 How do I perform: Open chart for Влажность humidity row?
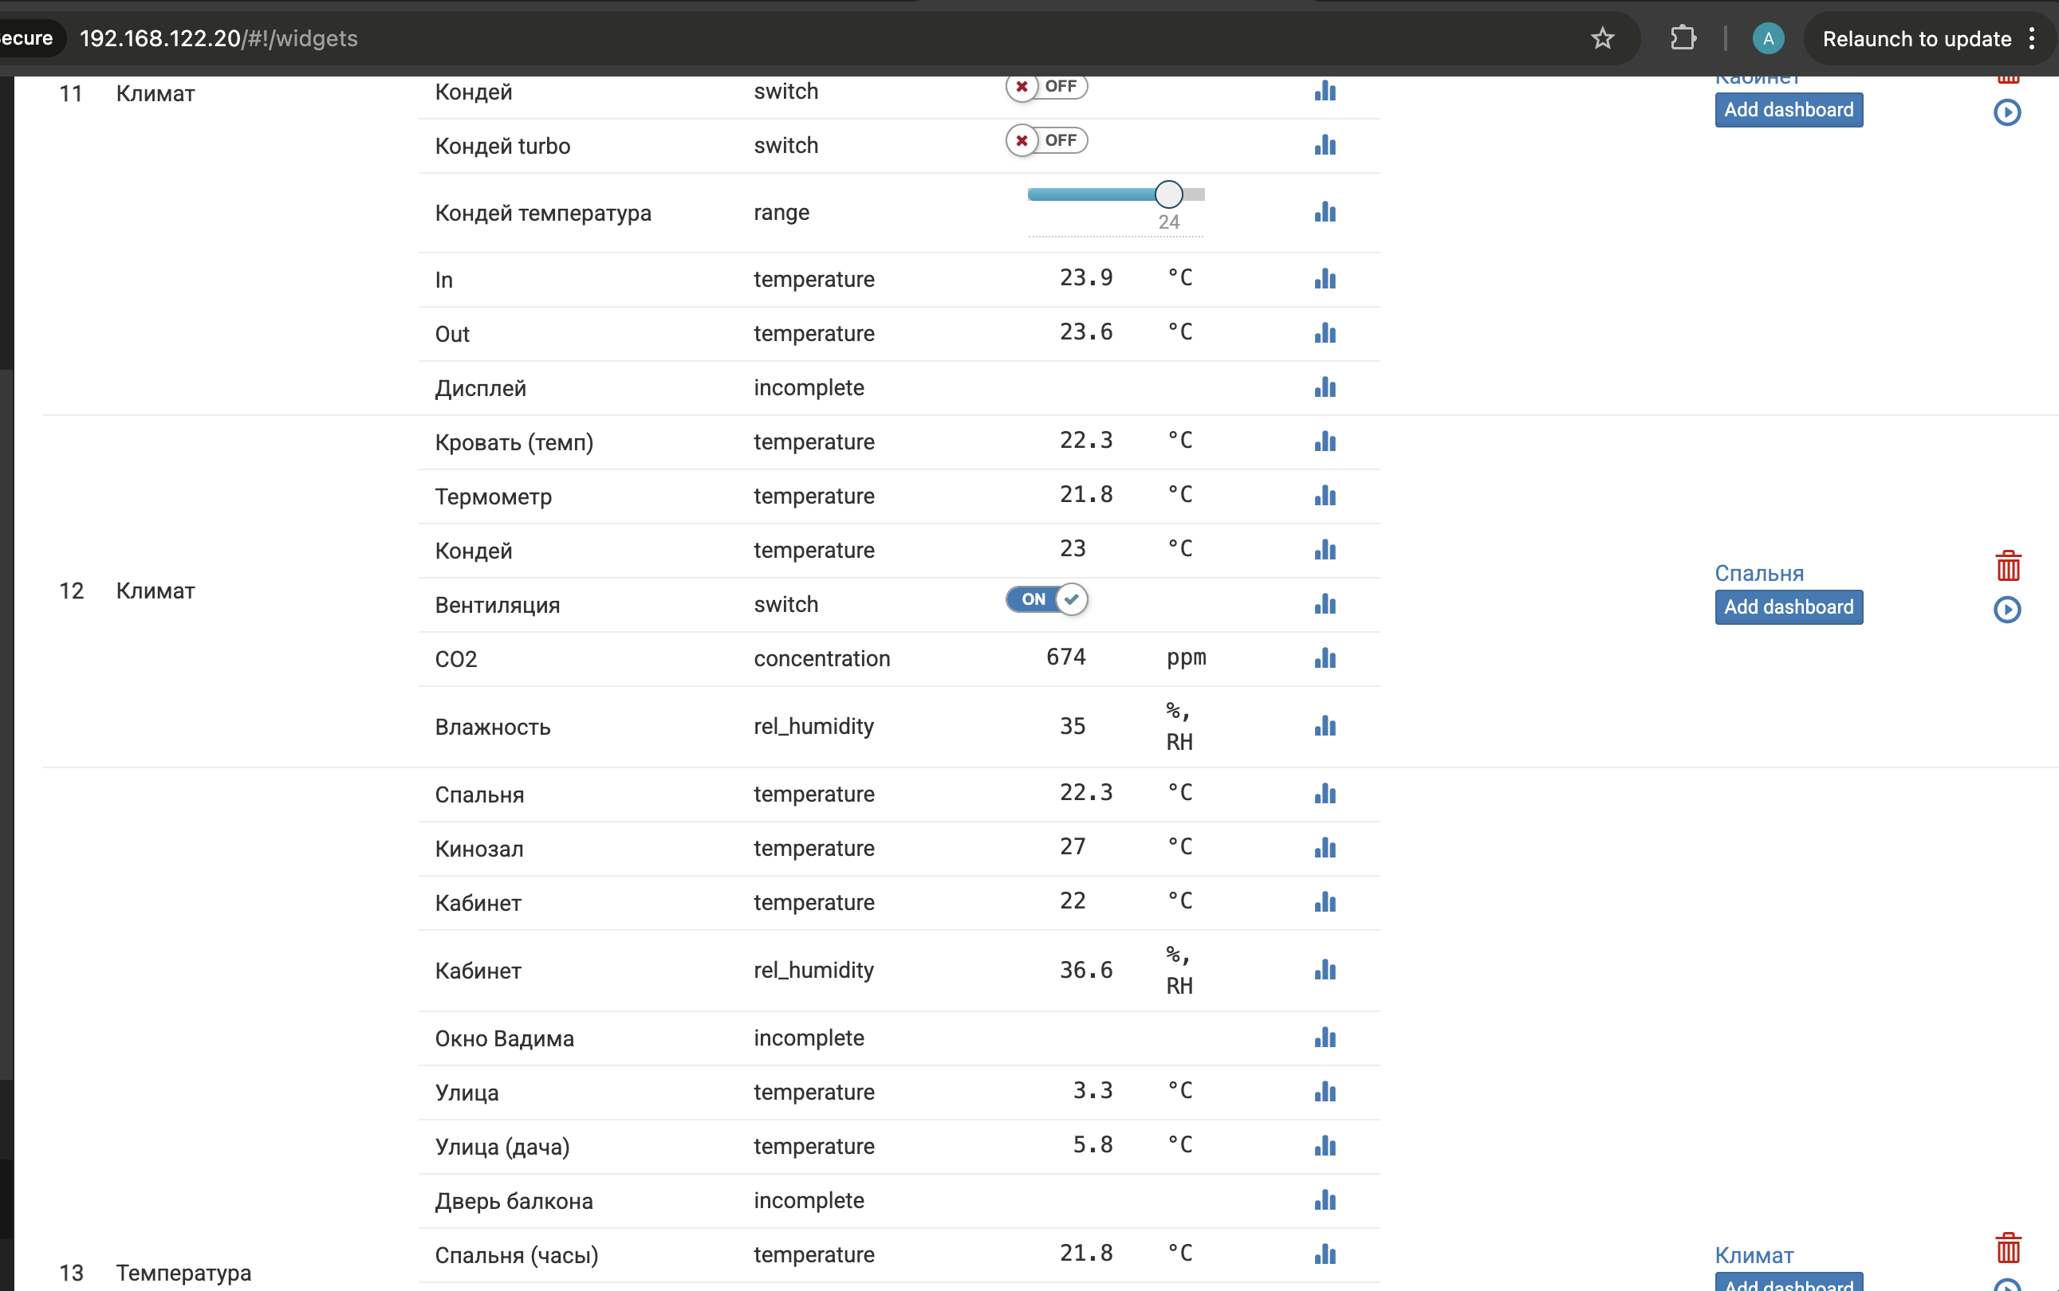tap(1325, 726)
